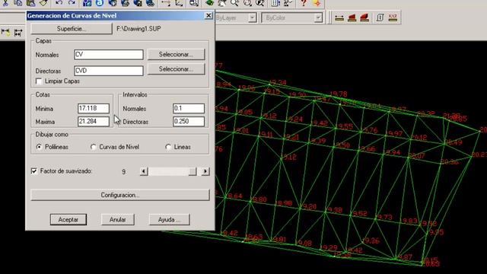Click the Directoras interval field showing 0.250
487x274 pixels.
189,121
